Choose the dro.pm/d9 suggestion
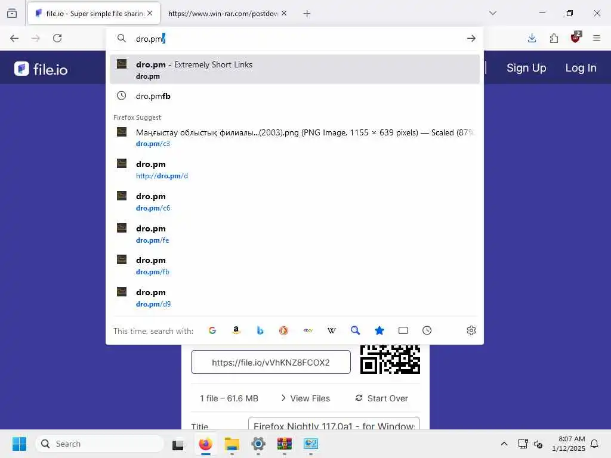 click(295, 298)
